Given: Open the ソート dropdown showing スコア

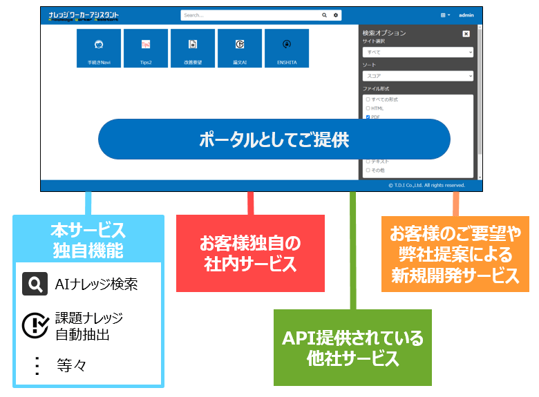Looking at the screenshot, I should tap(417, 75).
